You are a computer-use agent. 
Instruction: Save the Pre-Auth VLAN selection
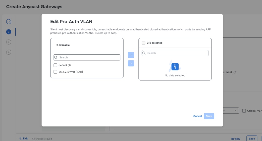tap(209, 116)
